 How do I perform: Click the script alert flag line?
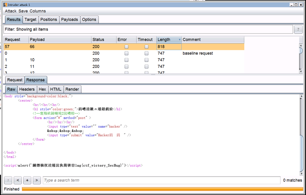73,165
